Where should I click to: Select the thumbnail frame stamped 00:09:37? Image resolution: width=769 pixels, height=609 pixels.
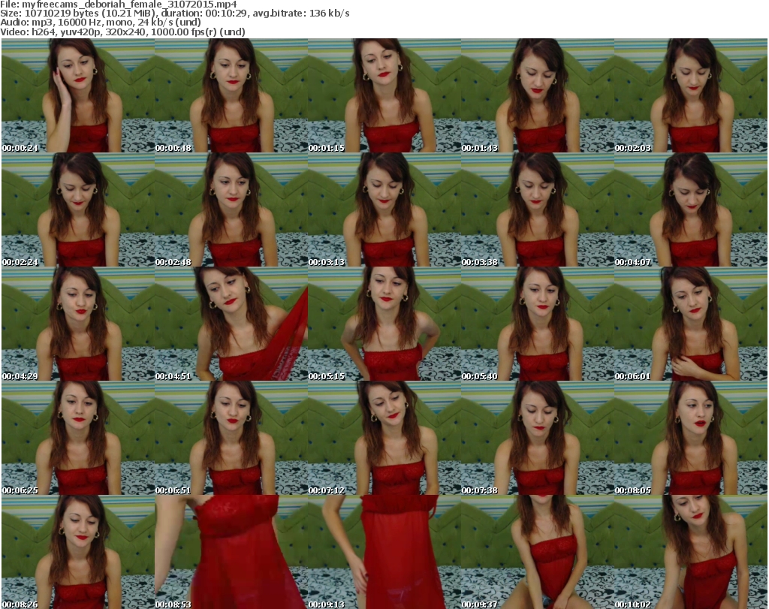538,552
